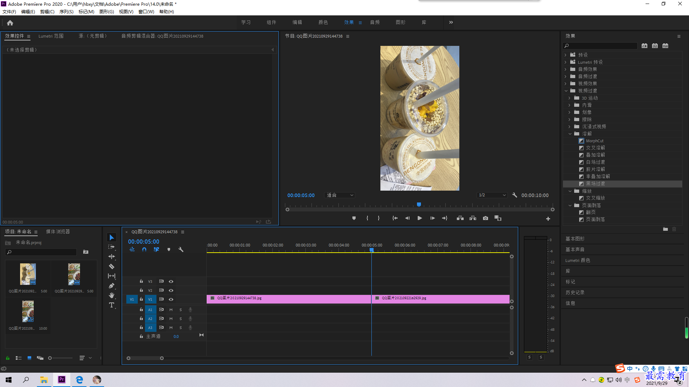Click the Home icon in workspace bar
The width and height of the screenshot is (689, 387).
tap(10, 23)
